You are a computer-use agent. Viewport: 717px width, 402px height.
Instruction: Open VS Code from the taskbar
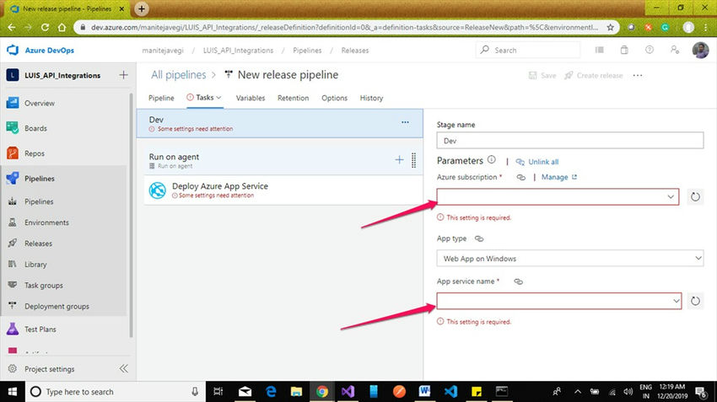450,392
